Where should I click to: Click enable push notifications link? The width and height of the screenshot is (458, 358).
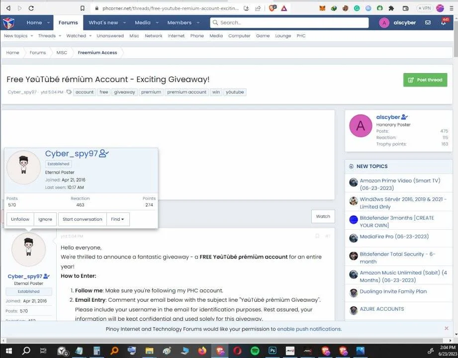point(309,329)
